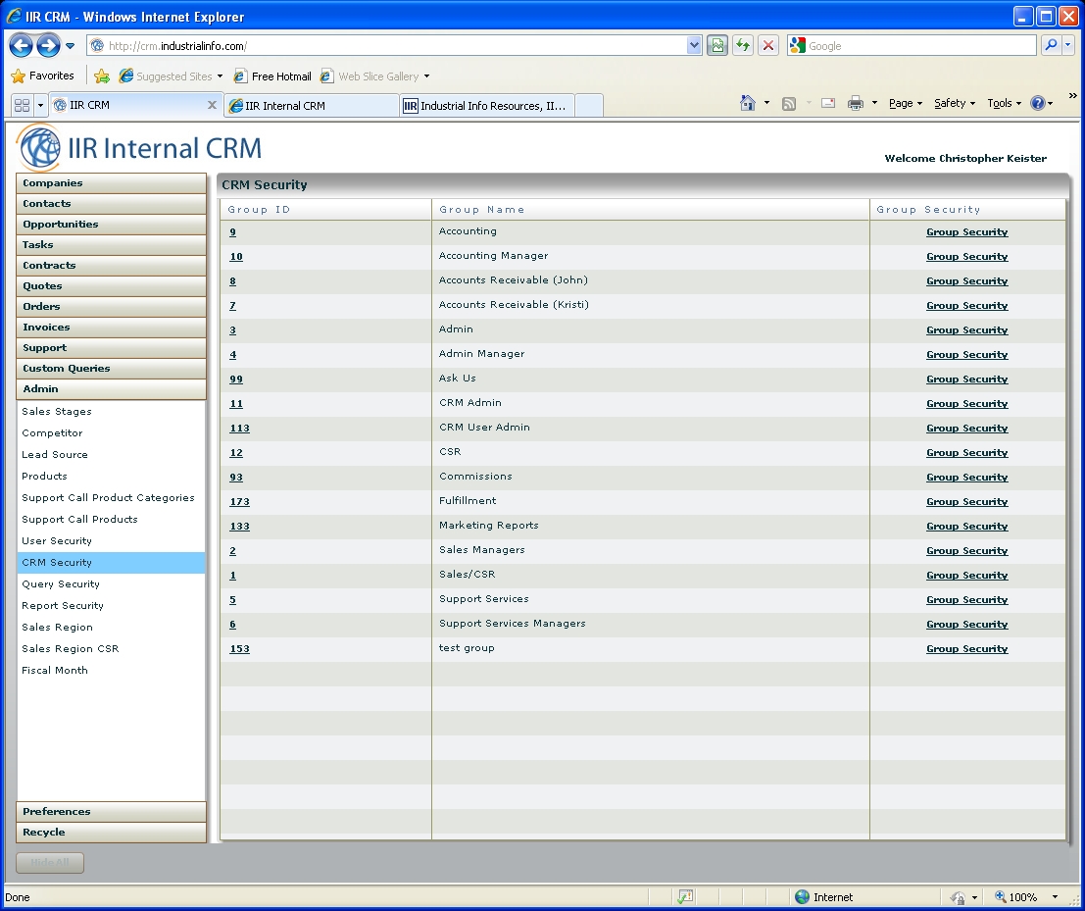The height and width of the screenshot is (911, 1085).
Task: Click the Compatibility View icon
Action: click(x=717, y=46)
